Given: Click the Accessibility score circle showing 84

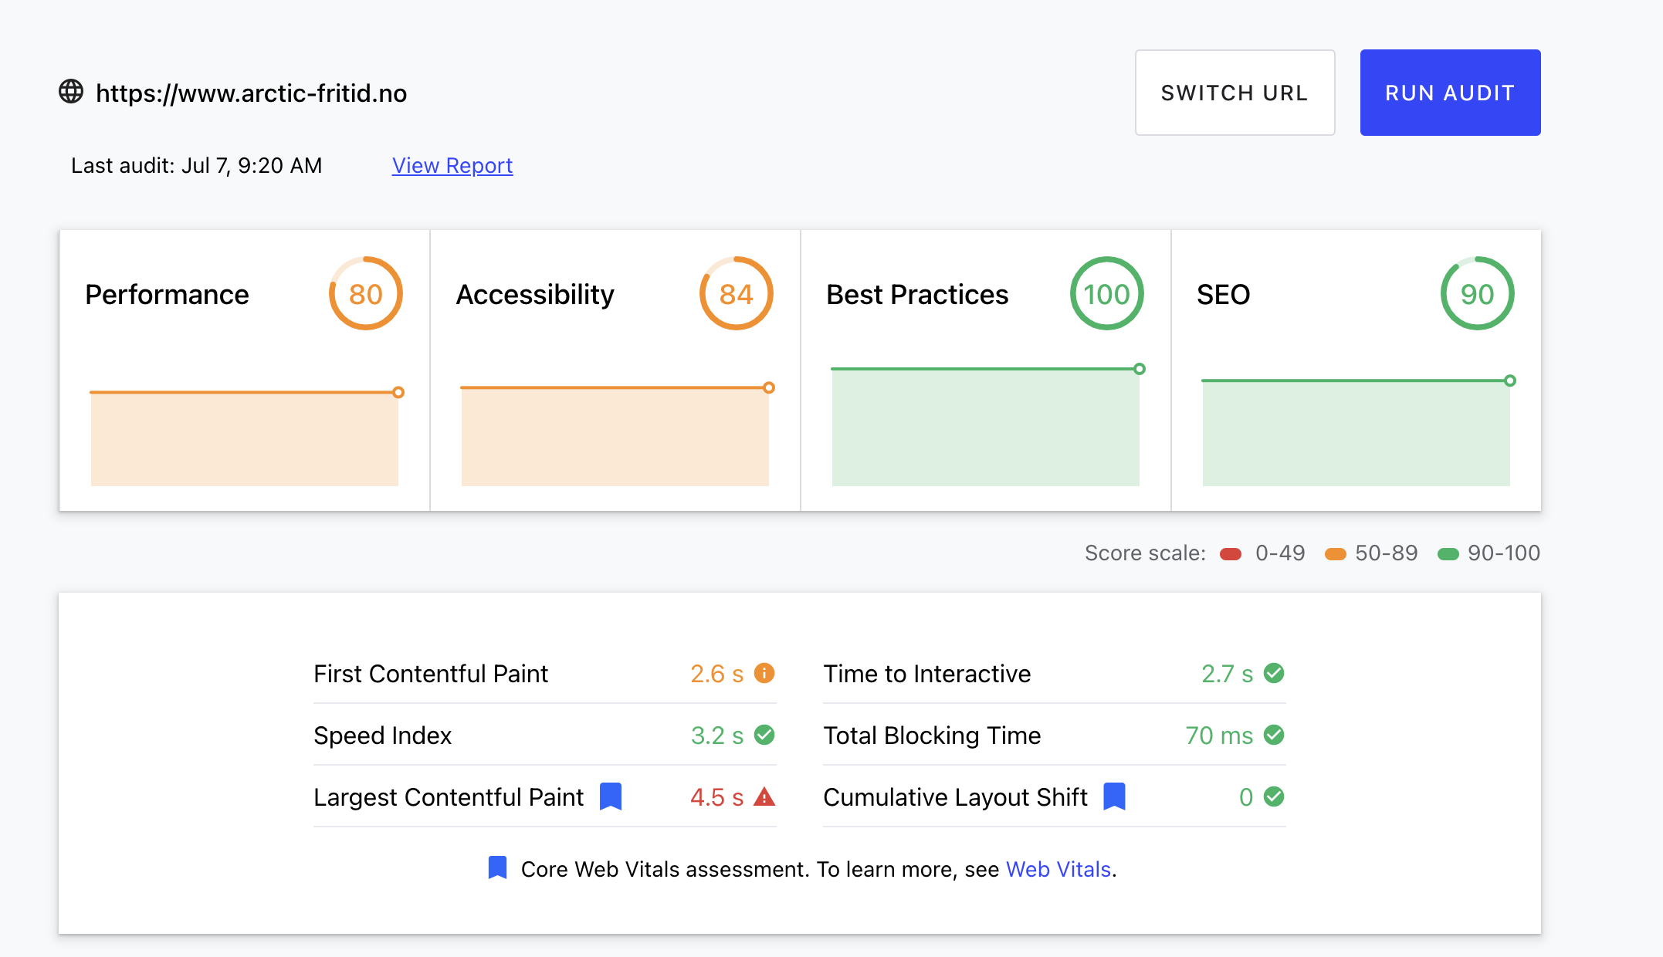Looking at the screenshot, I should pyautogui.click(x=737, y=293).
